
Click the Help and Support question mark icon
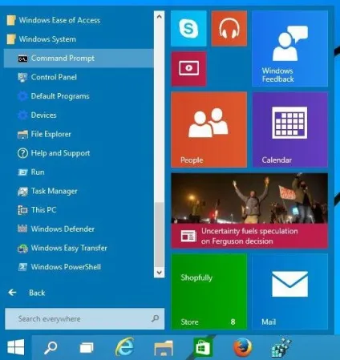coord(22,153)
